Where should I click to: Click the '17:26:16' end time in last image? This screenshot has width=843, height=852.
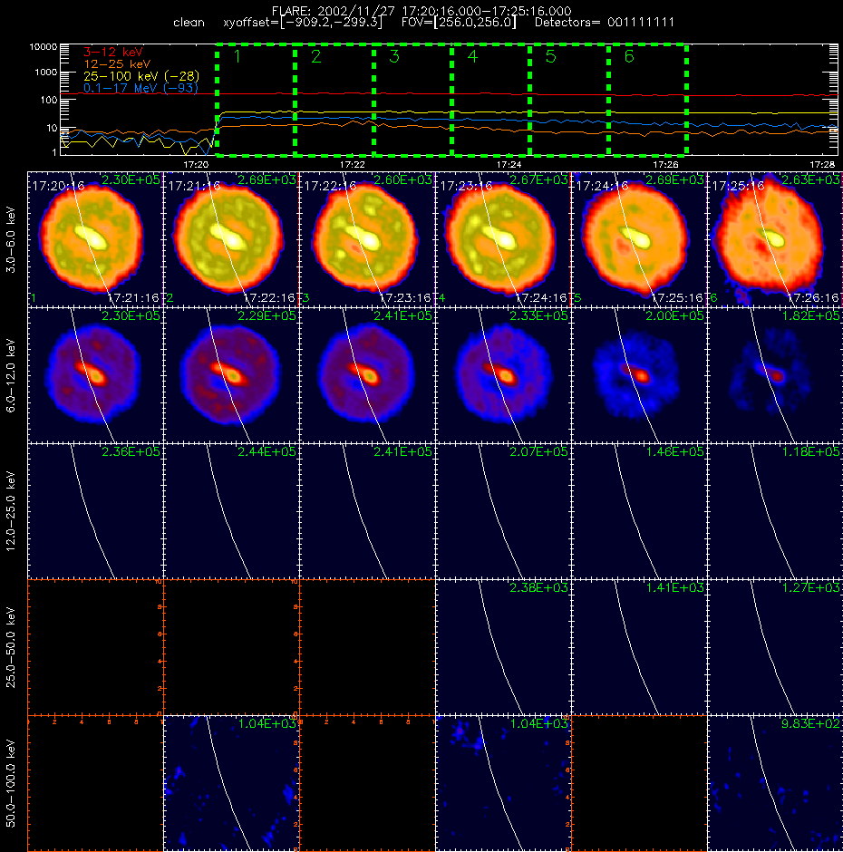click(x=813, y=298)
